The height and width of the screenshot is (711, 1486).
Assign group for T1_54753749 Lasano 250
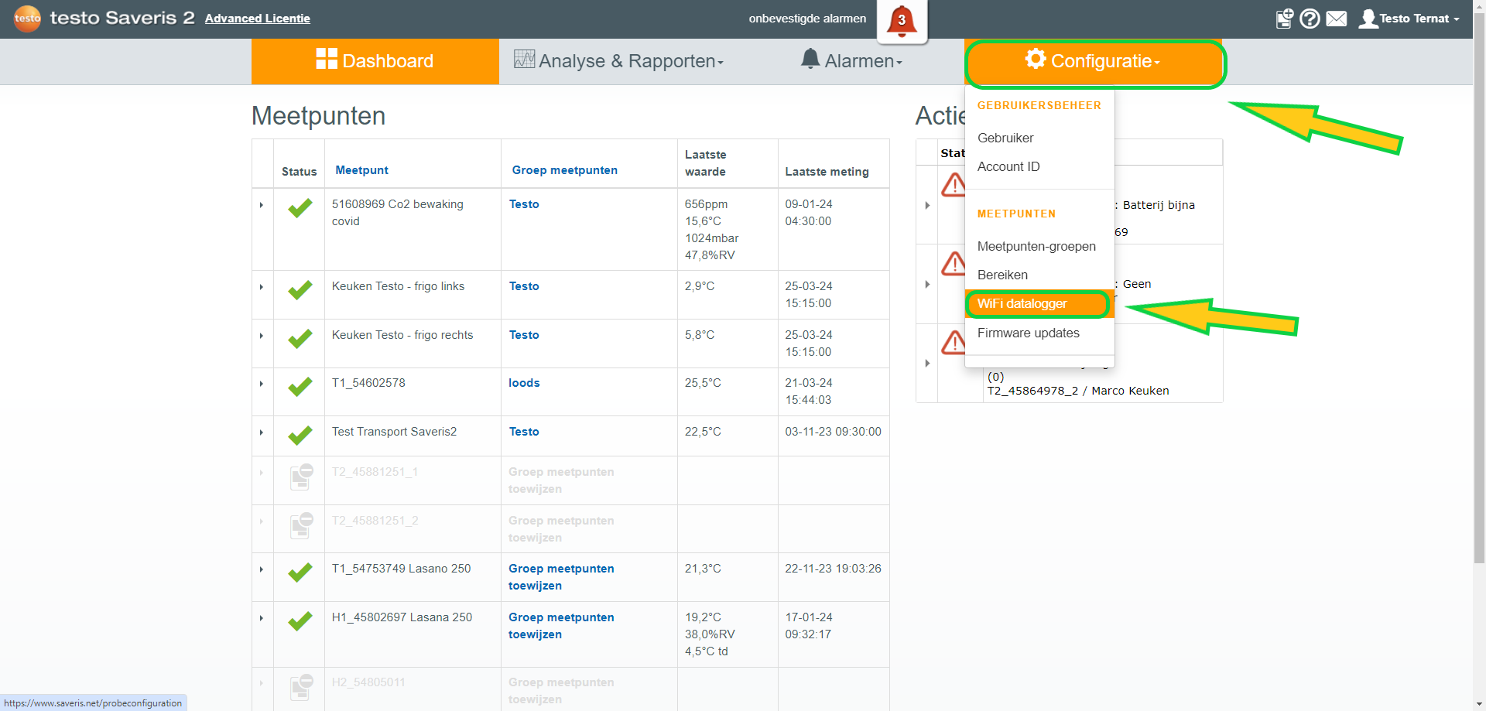561,577
